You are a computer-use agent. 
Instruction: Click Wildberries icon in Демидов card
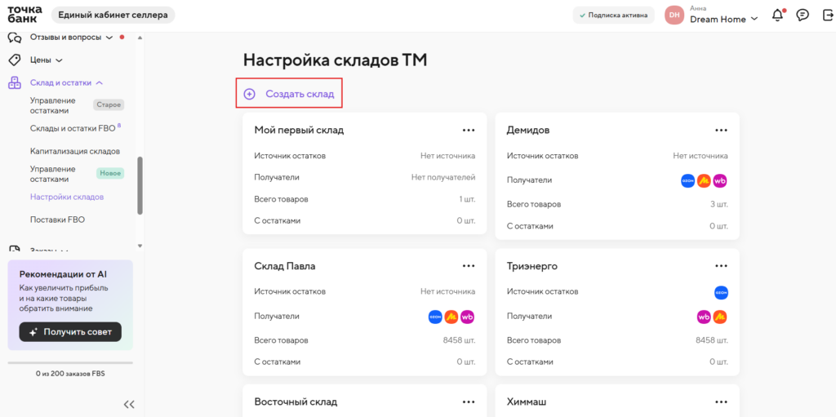pyautogui.click(x=720, y=181)
